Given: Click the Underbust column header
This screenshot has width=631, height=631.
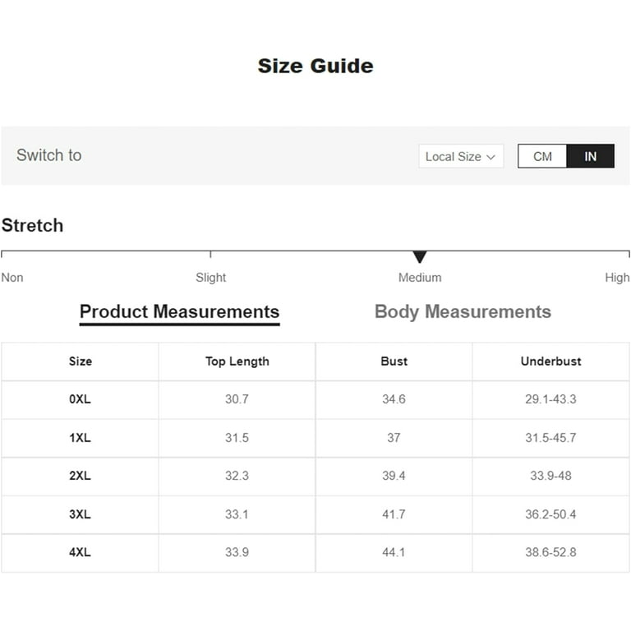Looking at the screenshot, I should coord(550,362).
